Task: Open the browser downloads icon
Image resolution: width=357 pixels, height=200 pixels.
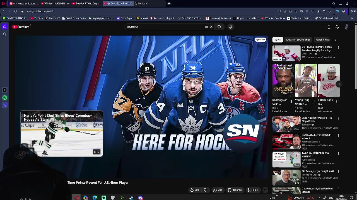Action: pos(318,11)
